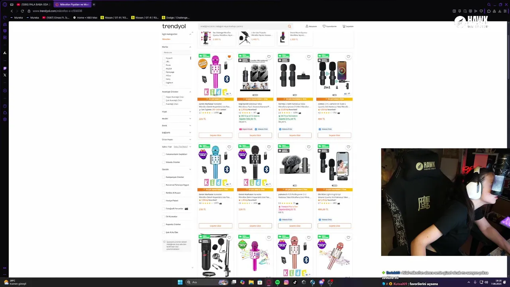Open Instagram from the taskbar
The image size is (510, 287).
point(286,282)
